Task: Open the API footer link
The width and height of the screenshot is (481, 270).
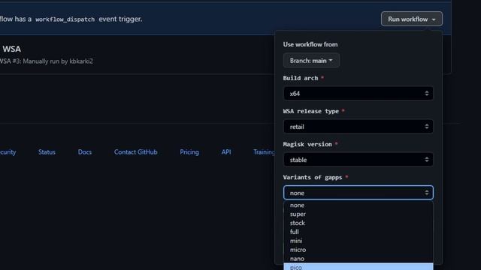Action: tap(226, 151)
